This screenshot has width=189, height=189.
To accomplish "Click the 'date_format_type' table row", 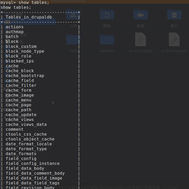I will (x=40, y=149).
